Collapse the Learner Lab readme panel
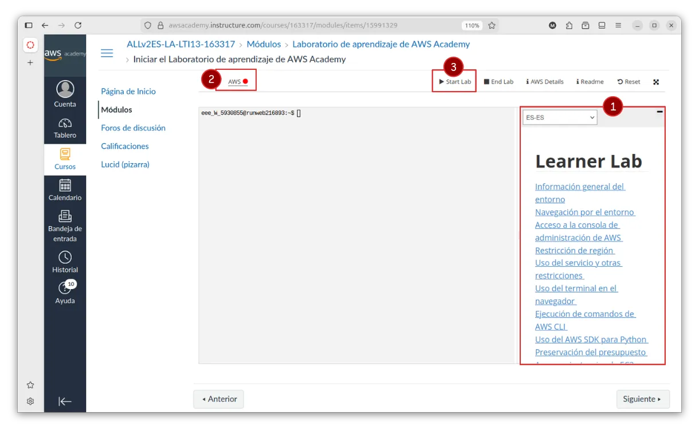The width and height of the screenshot is (699, 431). pos(659,112)
